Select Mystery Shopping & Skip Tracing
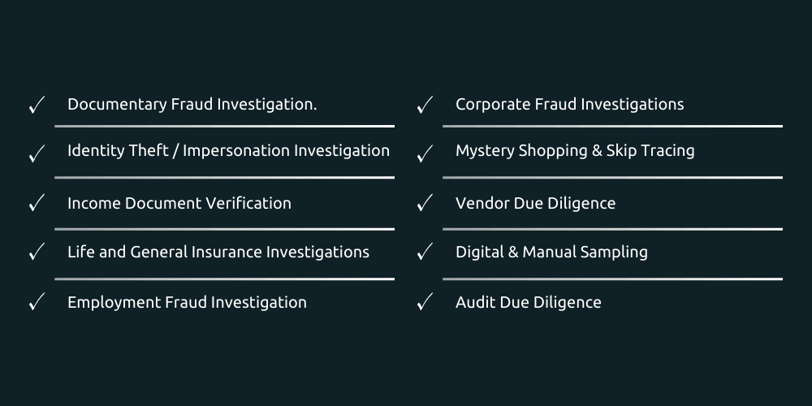This screenshot has height=406, width=812. [575, 151]
